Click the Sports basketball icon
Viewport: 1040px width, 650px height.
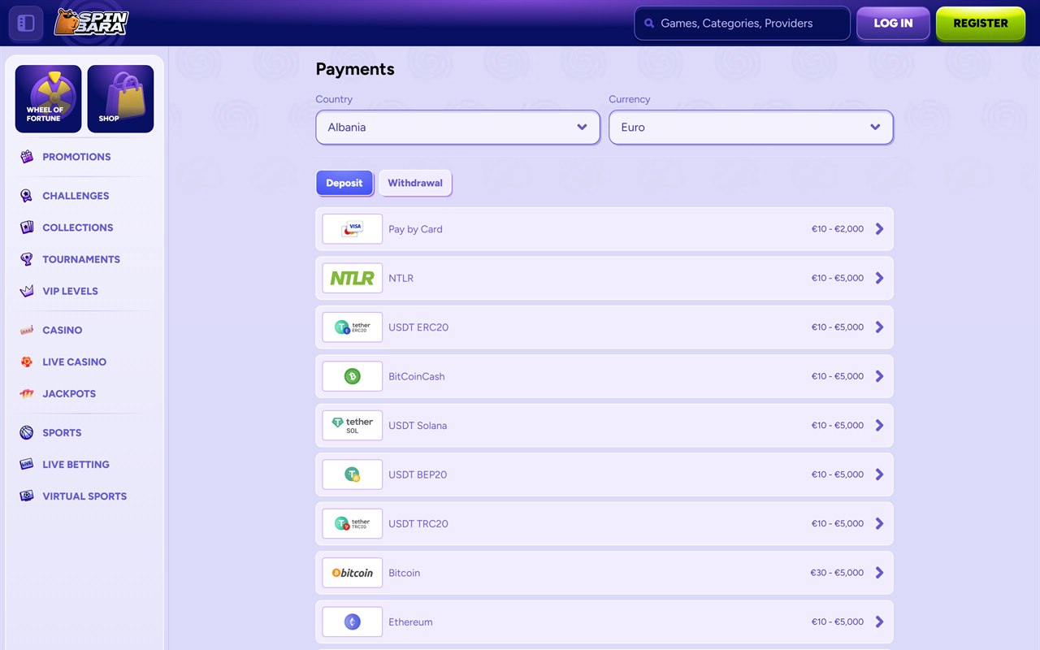(x=27, y=432)
